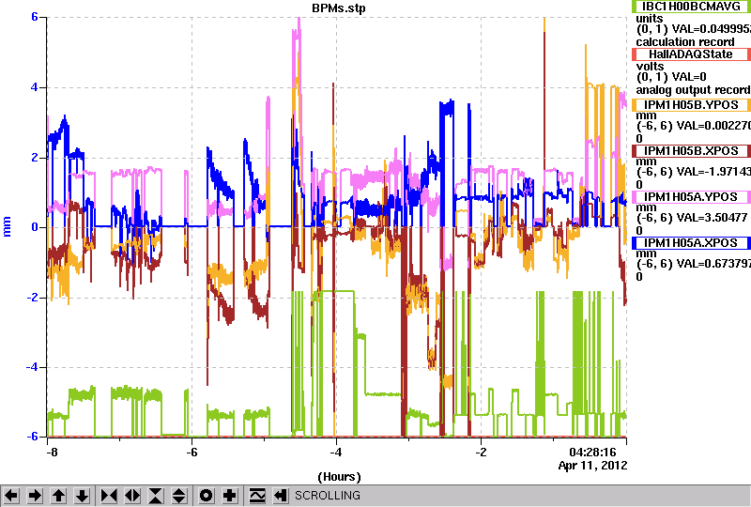Click the '6' tick label atop the y-axis
This screenshot has width=751, height=507.
pyautogui.click(x=35, y=17)
